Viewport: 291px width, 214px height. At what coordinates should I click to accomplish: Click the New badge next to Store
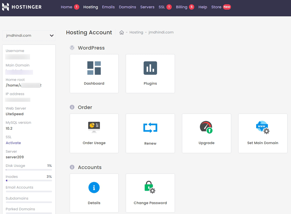click(227, 7)
